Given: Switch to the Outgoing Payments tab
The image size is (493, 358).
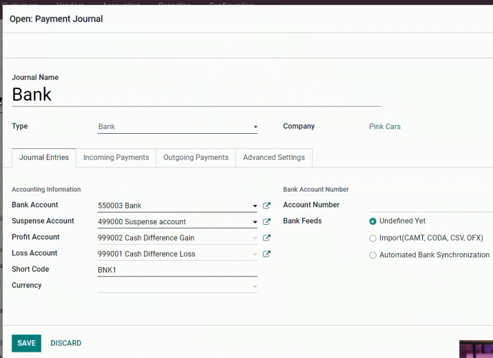Looking at the screenshot, I should pyautogui.click(x=196, y=157).
